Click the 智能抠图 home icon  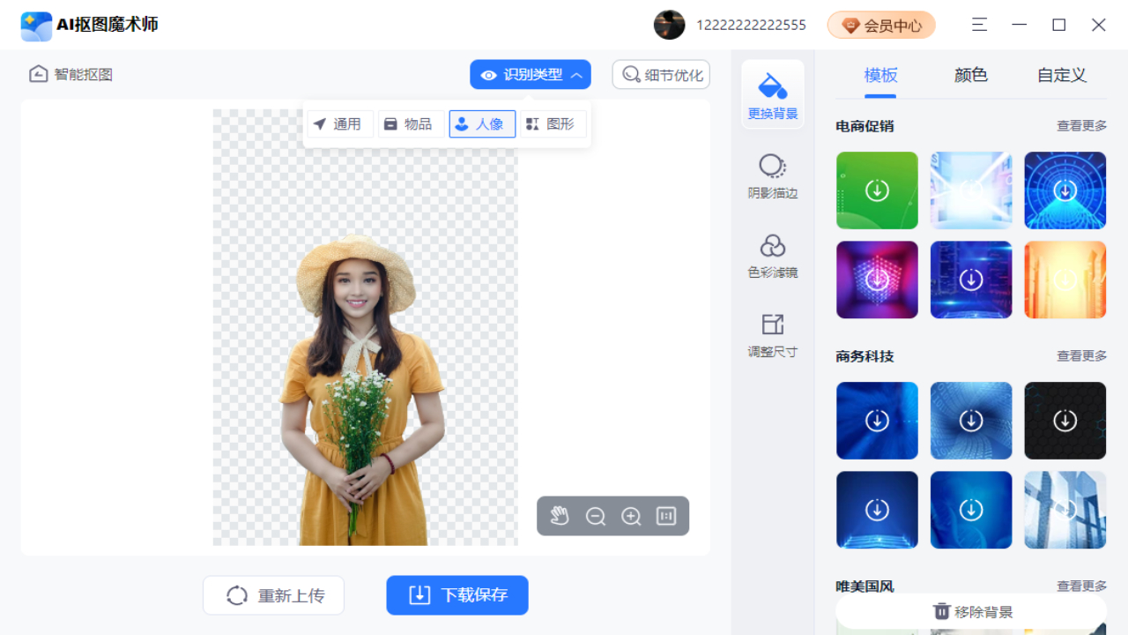point(38,74)
